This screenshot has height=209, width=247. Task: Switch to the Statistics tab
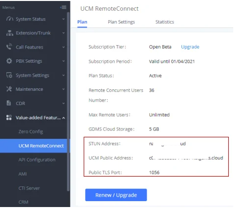(x=165, y=22)
